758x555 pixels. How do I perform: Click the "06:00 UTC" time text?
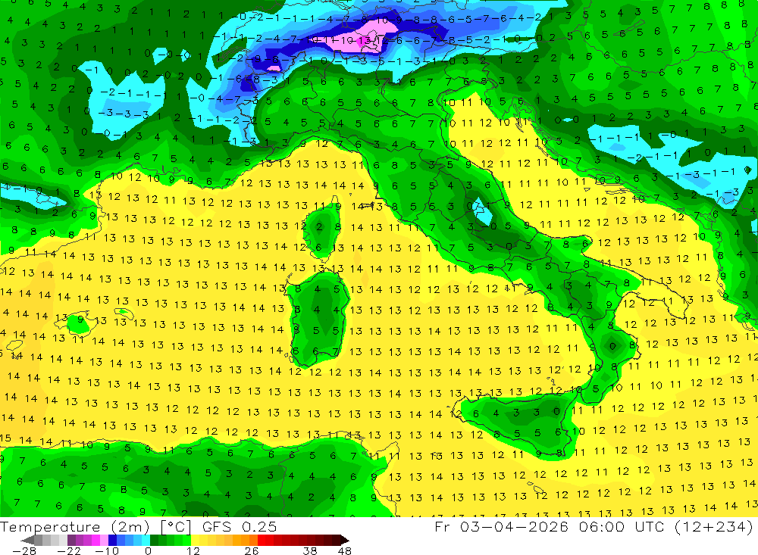pyautogui.click(x=620, y=526)
